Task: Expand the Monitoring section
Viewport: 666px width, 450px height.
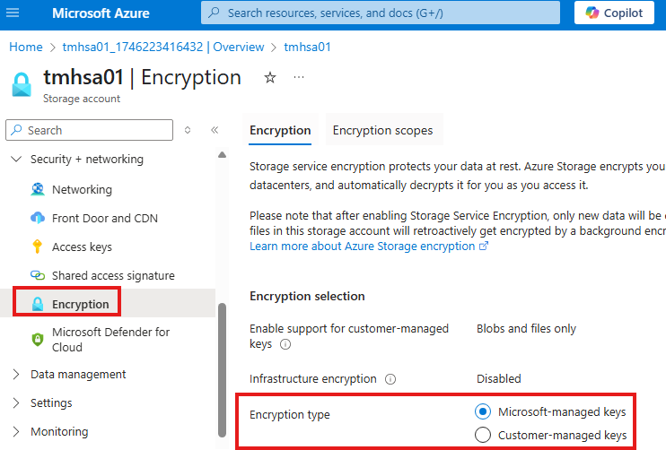Action: point(16,432)
